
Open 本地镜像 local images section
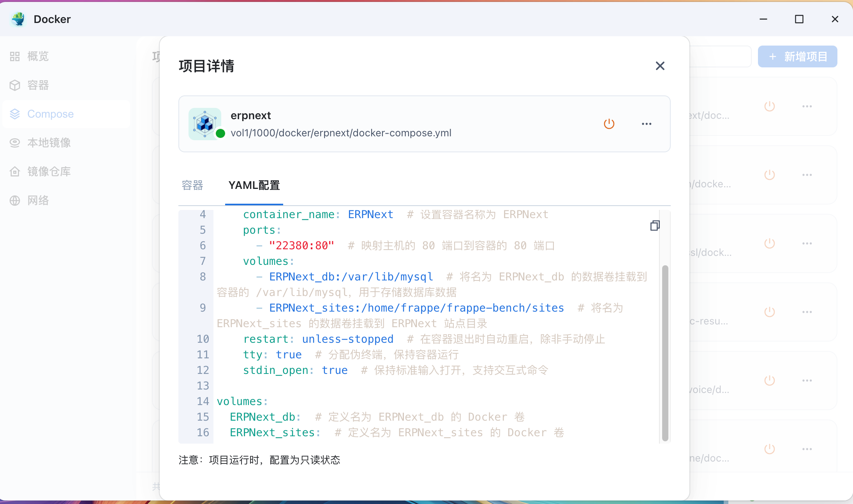tap(49, 143)
